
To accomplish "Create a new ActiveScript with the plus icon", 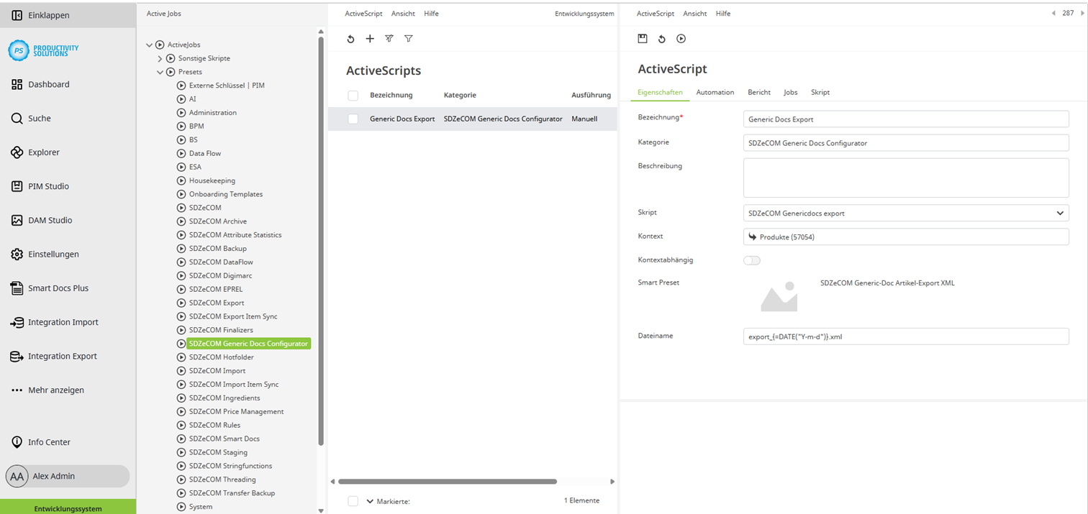I will click(x=370, y=39).
